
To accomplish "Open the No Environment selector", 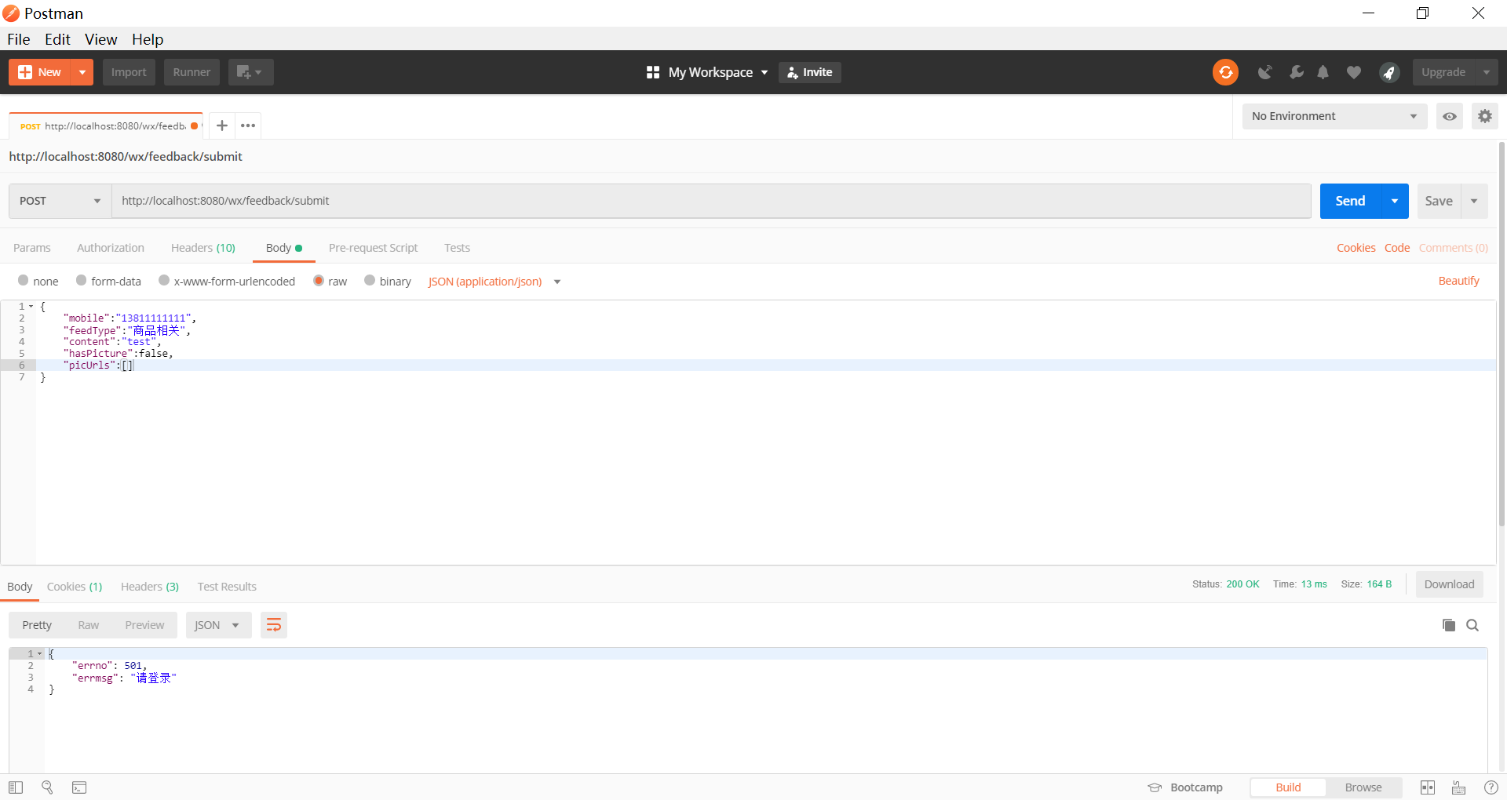I will pos(1334,116).
